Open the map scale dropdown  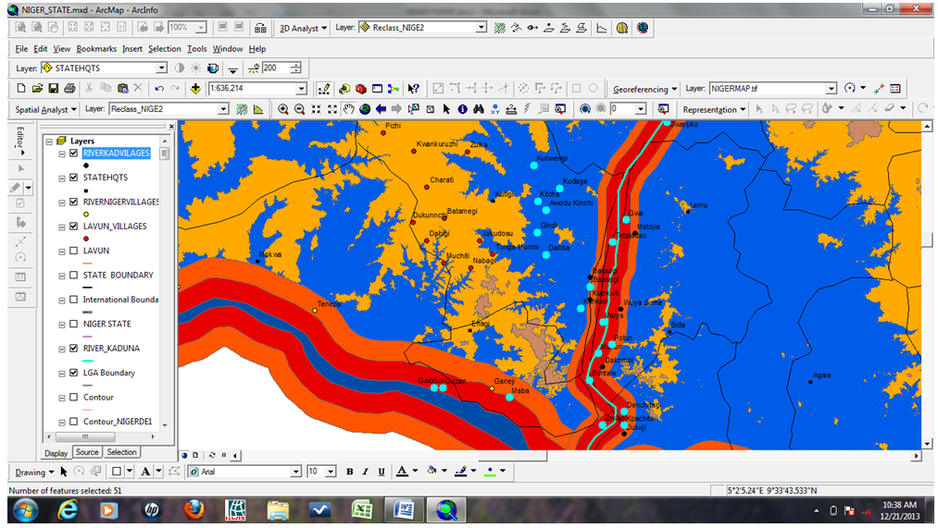point(301,89)
